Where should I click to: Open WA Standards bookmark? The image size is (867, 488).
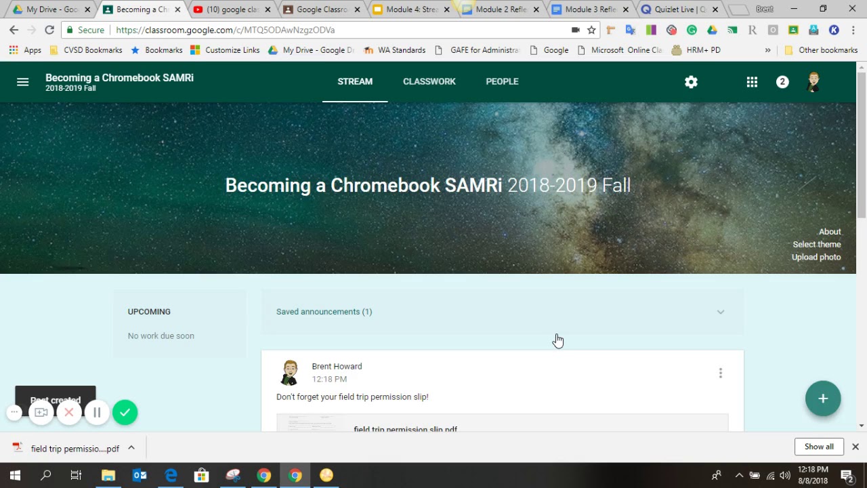coord(395,50)
